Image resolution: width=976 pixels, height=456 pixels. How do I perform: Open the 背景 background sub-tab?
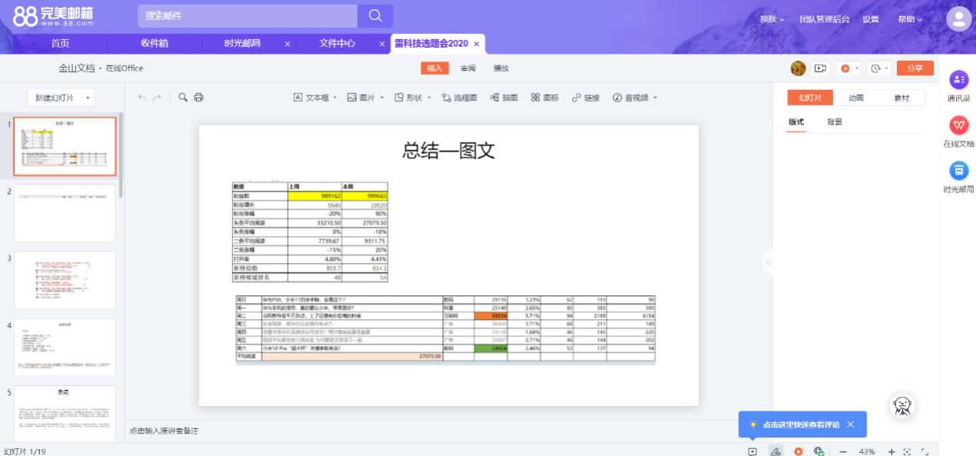[x=834, y=122]
